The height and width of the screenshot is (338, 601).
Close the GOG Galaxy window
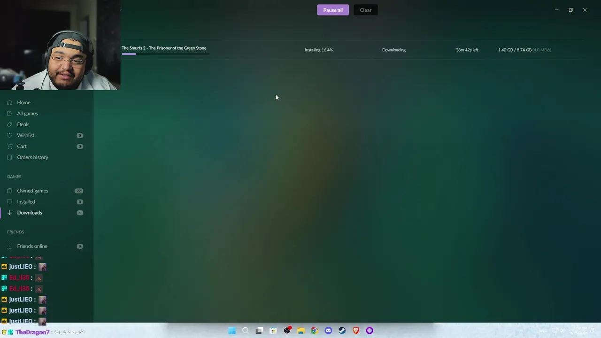pyautogui.click(x=585, y=10)
